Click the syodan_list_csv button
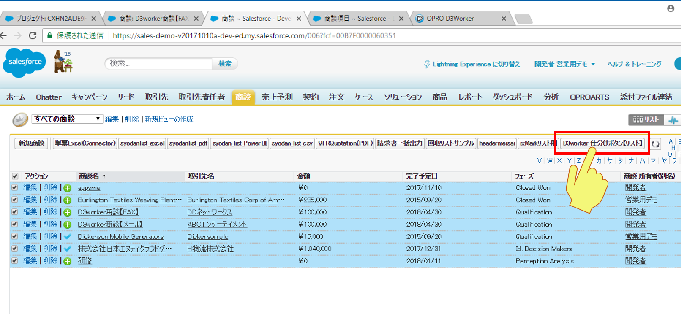 tap(292, 143)
